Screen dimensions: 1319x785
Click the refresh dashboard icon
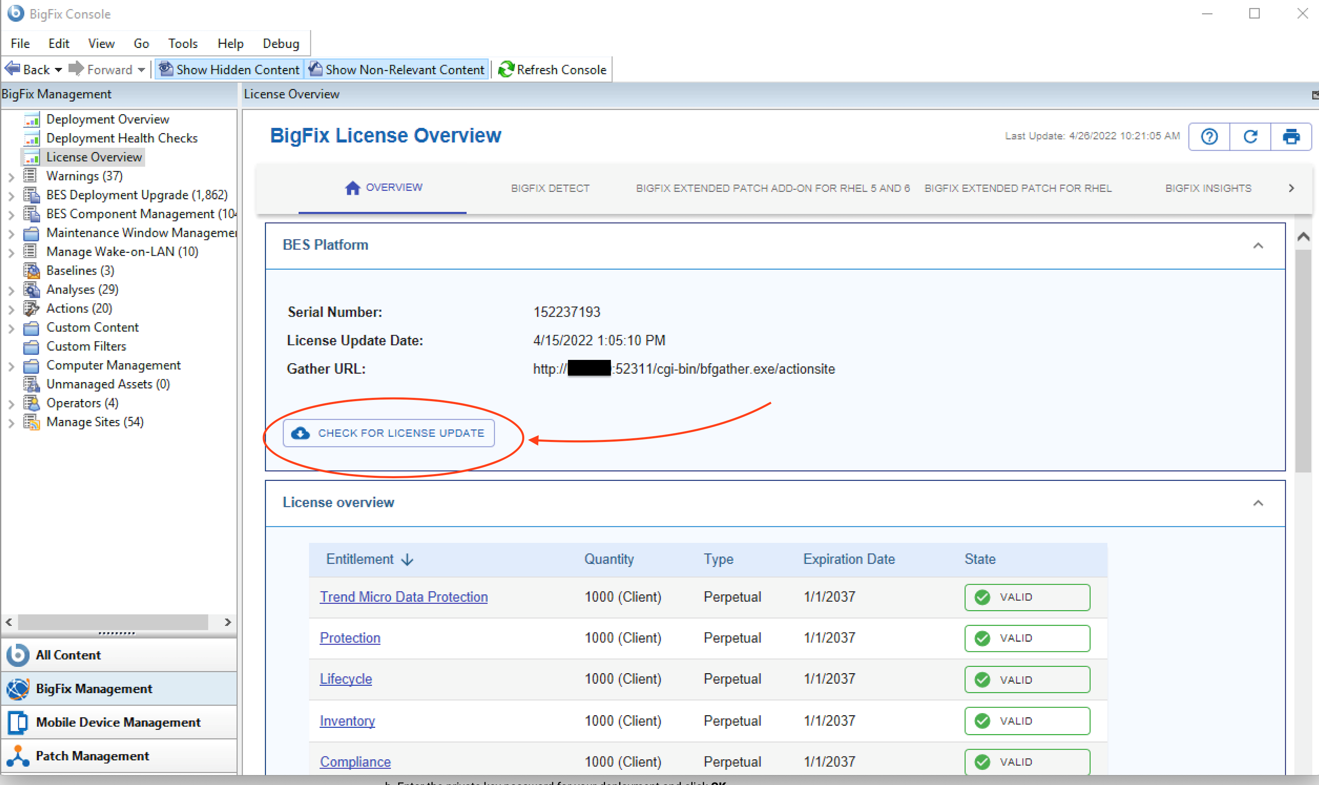[1250, 136]
